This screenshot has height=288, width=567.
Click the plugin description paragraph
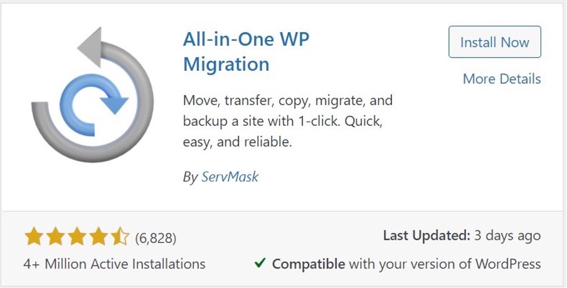point(287,121)
